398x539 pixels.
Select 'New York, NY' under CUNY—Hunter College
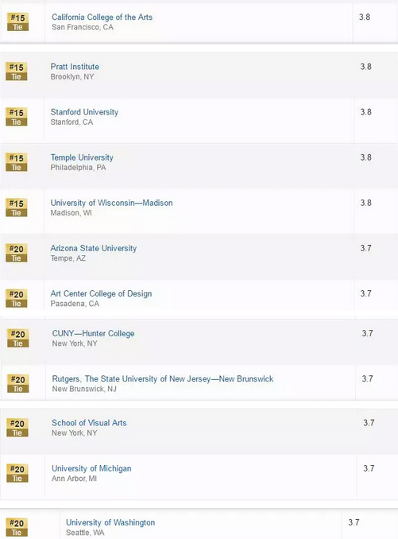click(x=75, y=343)
